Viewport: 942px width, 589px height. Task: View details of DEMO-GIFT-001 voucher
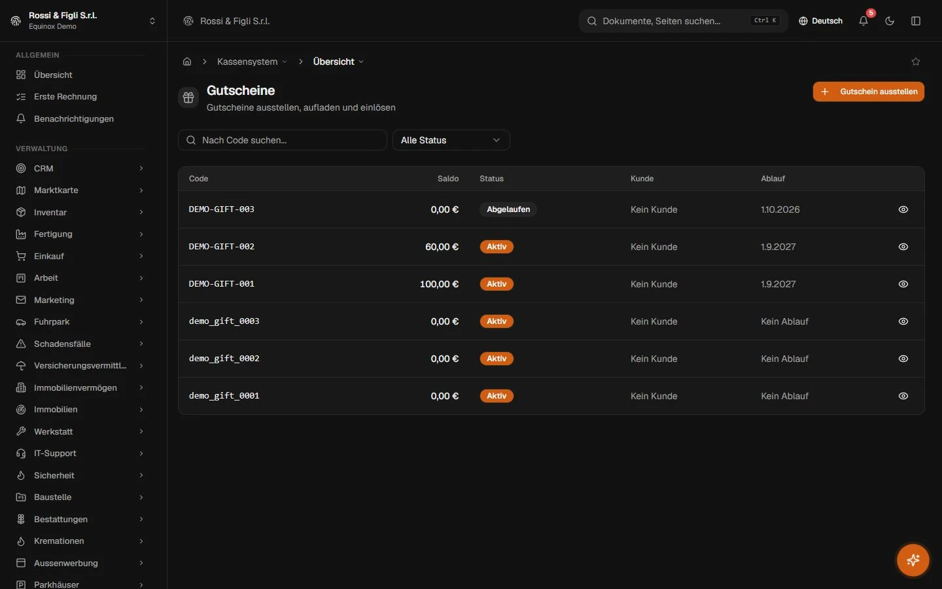point(903,284)
